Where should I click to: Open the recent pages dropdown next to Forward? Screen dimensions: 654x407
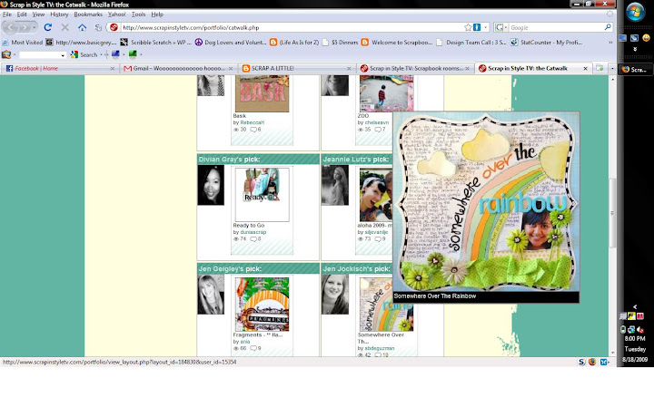[34, 27]
